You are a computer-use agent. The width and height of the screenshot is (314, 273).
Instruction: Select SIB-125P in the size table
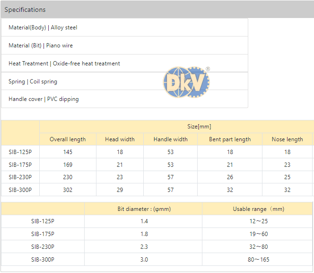[20, 152]
